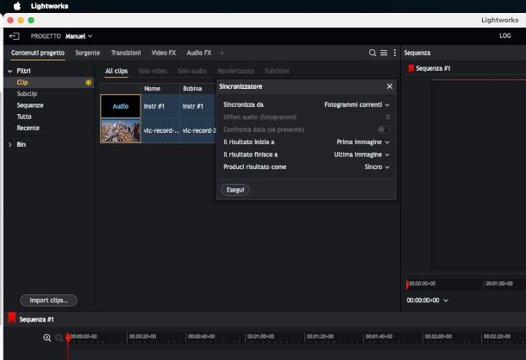
Task: Switch to the Contenuti progetto tab
Action: [38, 53]
